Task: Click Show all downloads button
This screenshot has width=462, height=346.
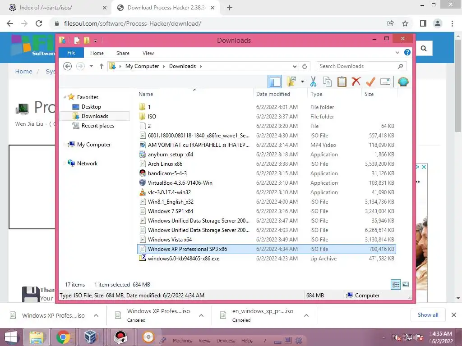Action: pyautogui.click(x=428, y=315)
